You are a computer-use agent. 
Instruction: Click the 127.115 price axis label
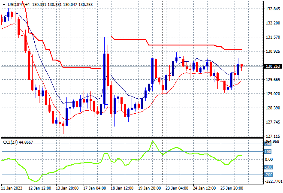(x=273, y=136)
